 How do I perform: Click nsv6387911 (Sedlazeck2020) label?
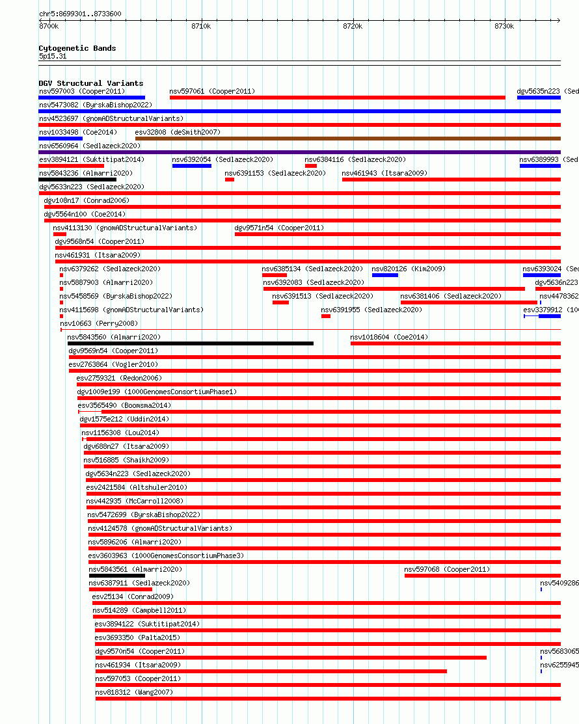coord(139,583)
